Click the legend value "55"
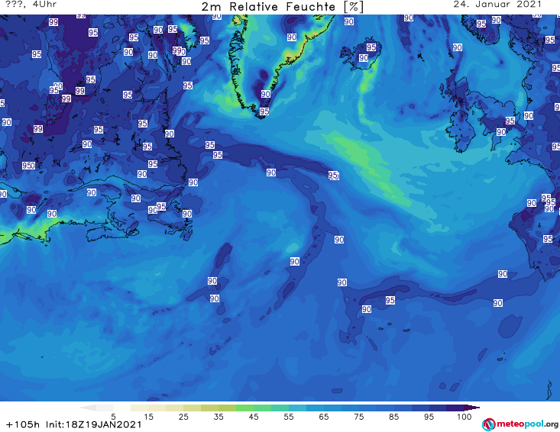Viewport: 560px width, 432px height. tap(289, 417)
